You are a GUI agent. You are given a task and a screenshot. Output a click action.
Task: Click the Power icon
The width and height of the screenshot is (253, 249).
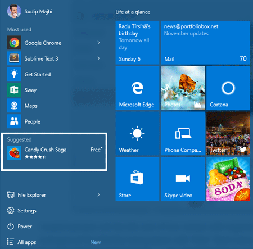click(11, 227)
